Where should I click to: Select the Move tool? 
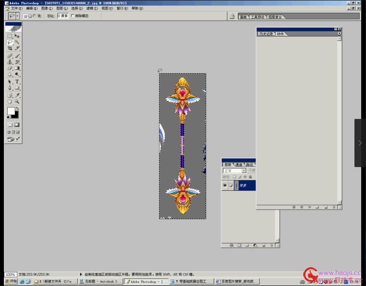(17, 36)
